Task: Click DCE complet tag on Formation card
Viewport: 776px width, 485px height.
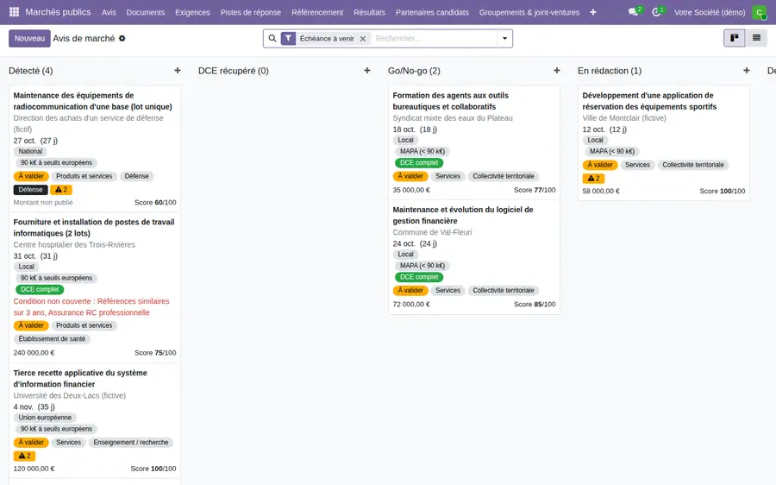Action: pos(419,162)
